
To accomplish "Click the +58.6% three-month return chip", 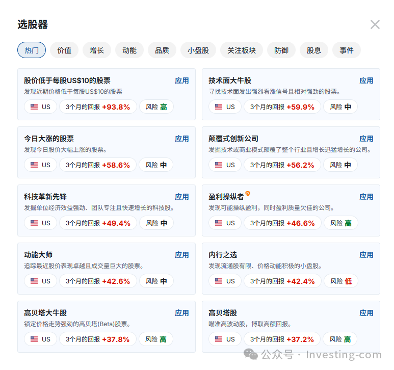I will 98,165.
